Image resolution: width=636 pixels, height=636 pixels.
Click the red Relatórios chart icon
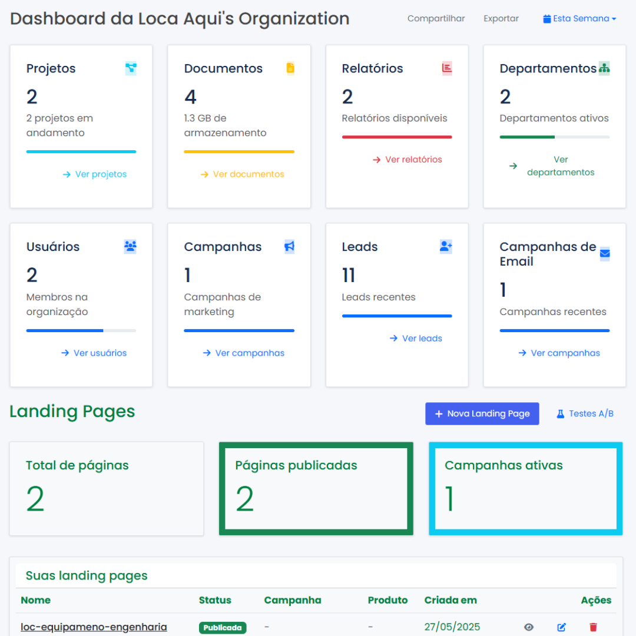pyautogui.click(x=447, y=68)
